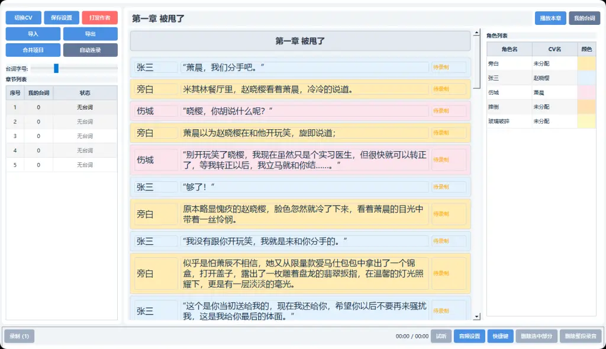This screenshot has height=349, width=606.
Task: Select chapter 2 row in 章节列表
Action: pyautogui.click(x=62, y=121)
